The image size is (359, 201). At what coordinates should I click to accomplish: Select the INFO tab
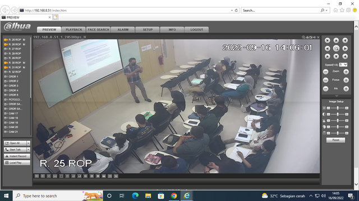[x=172, y=30]
